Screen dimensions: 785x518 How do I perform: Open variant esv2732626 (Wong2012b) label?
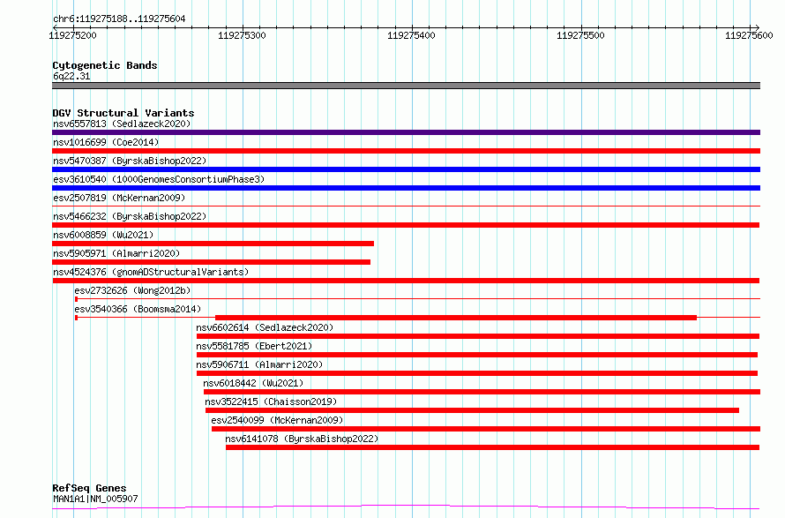[x=132, y=290]
